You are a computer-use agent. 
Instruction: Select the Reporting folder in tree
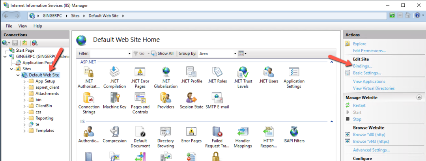pos(44,118)
